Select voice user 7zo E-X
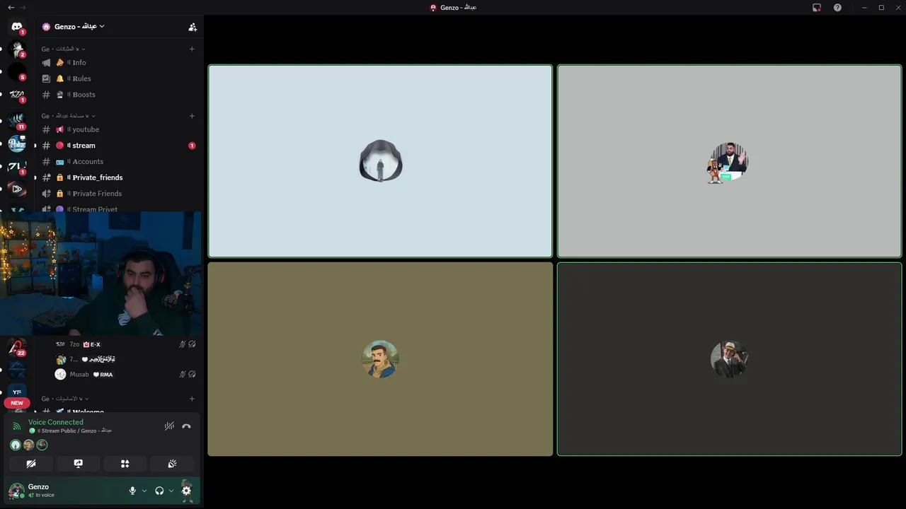Image resolution: width=906 pixels, height=509 pixels. click(x=125, y=344)
